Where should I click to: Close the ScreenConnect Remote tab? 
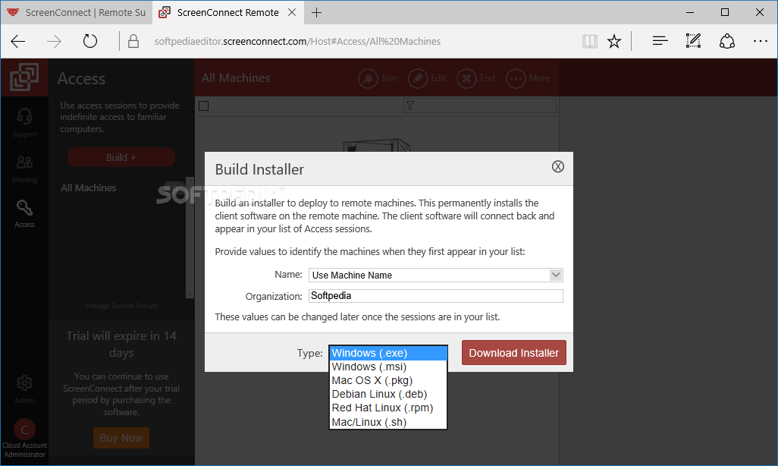tap(292, 12)
